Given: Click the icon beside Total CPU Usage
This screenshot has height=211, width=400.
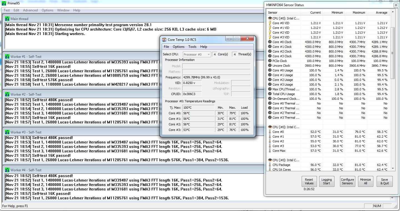Looking at the screenshot, I should pos(270,94).
